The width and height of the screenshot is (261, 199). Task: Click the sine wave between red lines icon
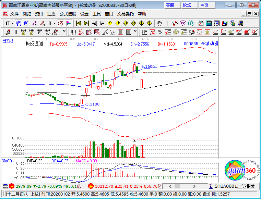(199, 32)
